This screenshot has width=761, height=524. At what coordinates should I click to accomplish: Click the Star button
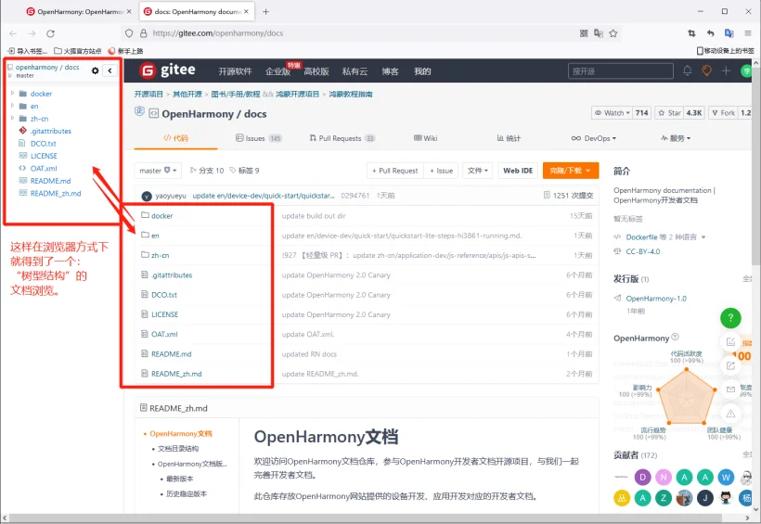[669, 112]
